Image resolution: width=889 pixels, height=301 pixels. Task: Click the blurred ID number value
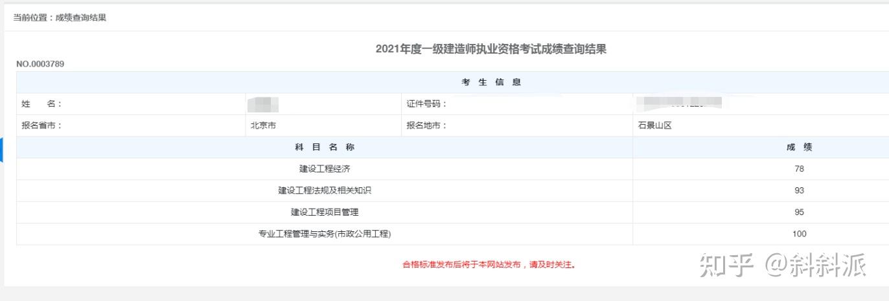(x=679, y=102)
